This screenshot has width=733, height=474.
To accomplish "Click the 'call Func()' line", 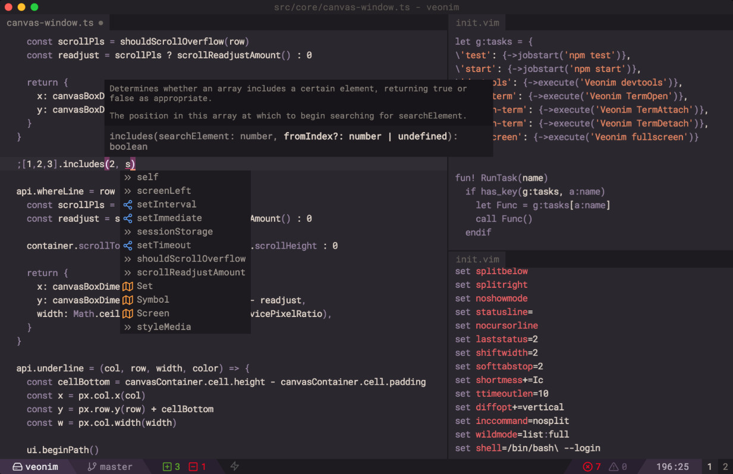I will point(504,219).
